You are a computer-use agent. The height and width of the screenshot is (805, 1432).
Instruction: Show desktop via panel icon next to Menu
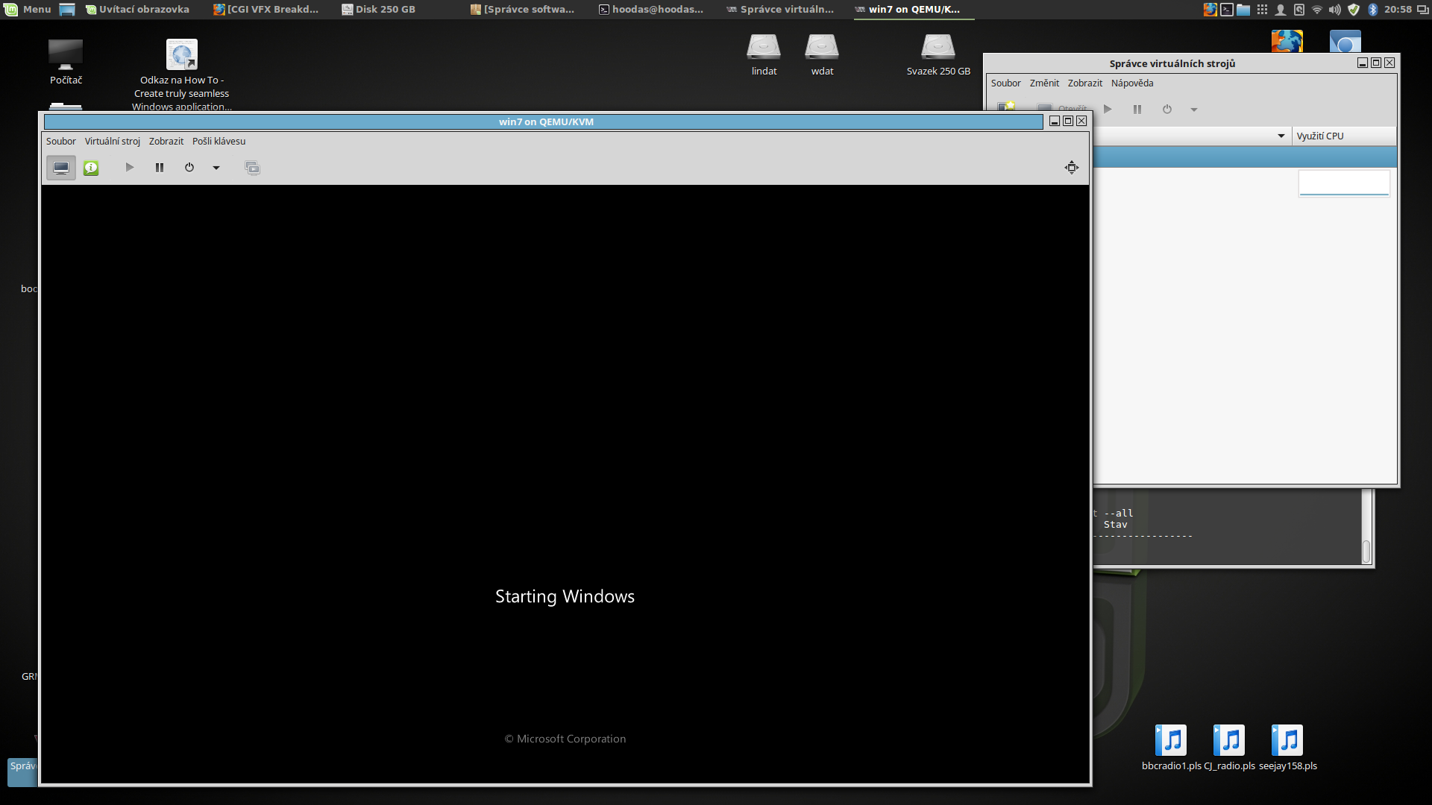[x=67, y=10]
